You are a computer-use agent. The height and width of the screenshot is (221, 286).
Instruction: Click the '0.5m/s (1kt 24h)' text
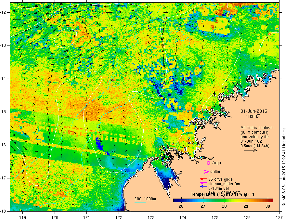[255, 146]
